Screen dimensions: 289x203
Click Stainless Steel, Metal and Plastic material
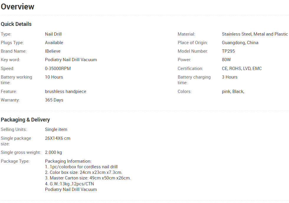[255, 34]
